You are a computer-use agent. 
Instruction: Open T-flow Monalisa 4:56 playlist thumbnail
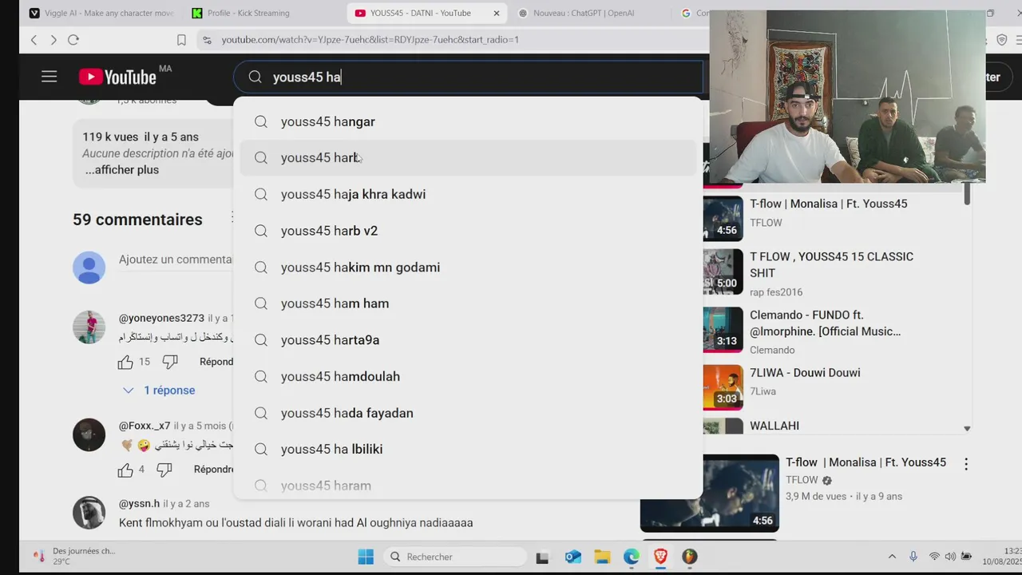coord(723,218)
